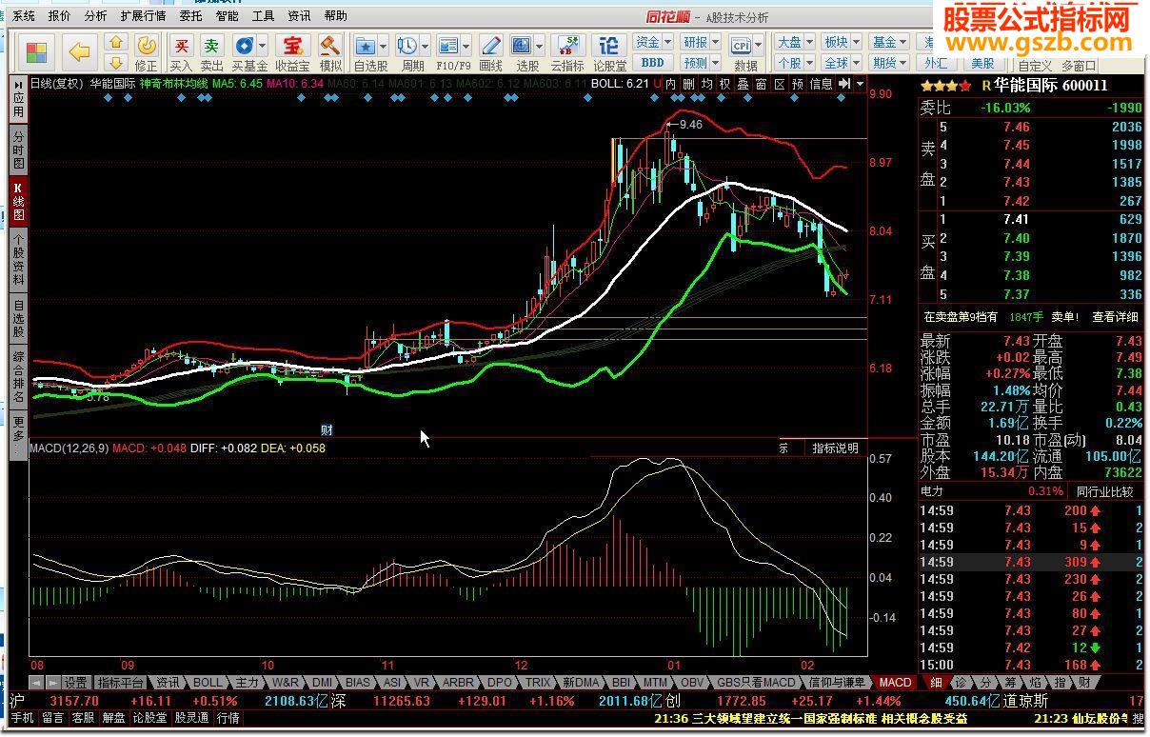This screenshot has width=1150, height=737.
Task: Toggle the 权 rights adjustment button
Action: 725,84
